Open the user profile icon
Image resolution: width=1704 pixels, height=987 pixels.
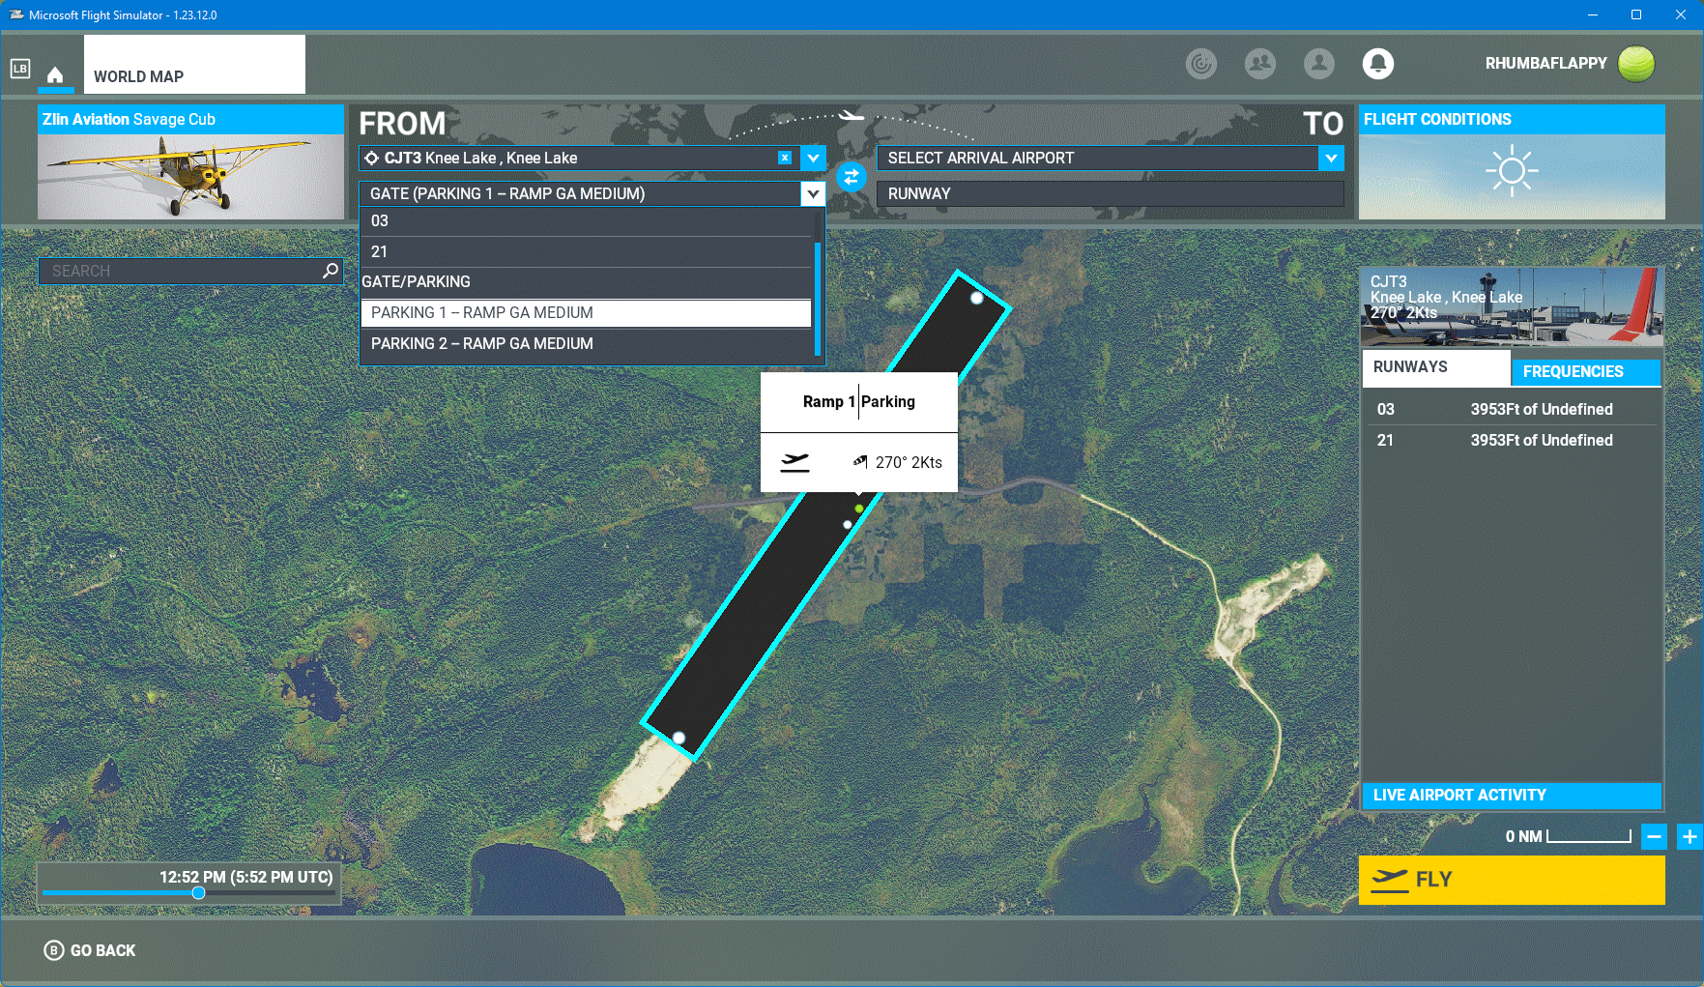pyautogui.click(x=1318, y=64)
